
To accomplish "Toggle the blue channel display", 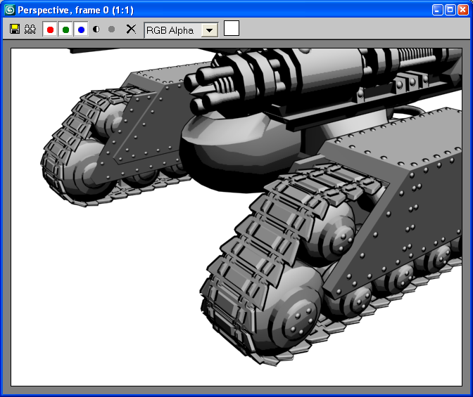I will point(81,30).
